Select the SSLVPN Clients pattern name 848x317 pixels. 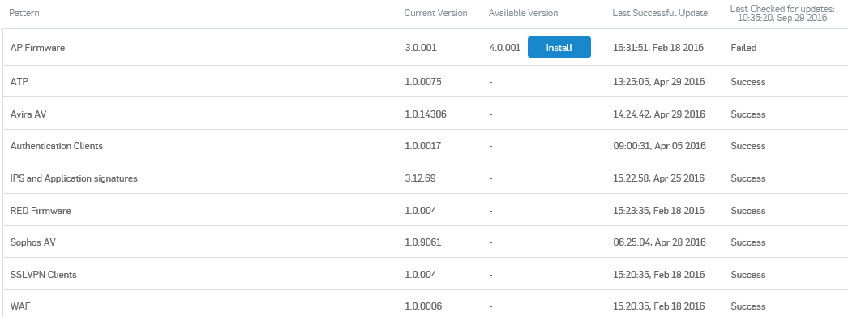(x=43, y=274)
